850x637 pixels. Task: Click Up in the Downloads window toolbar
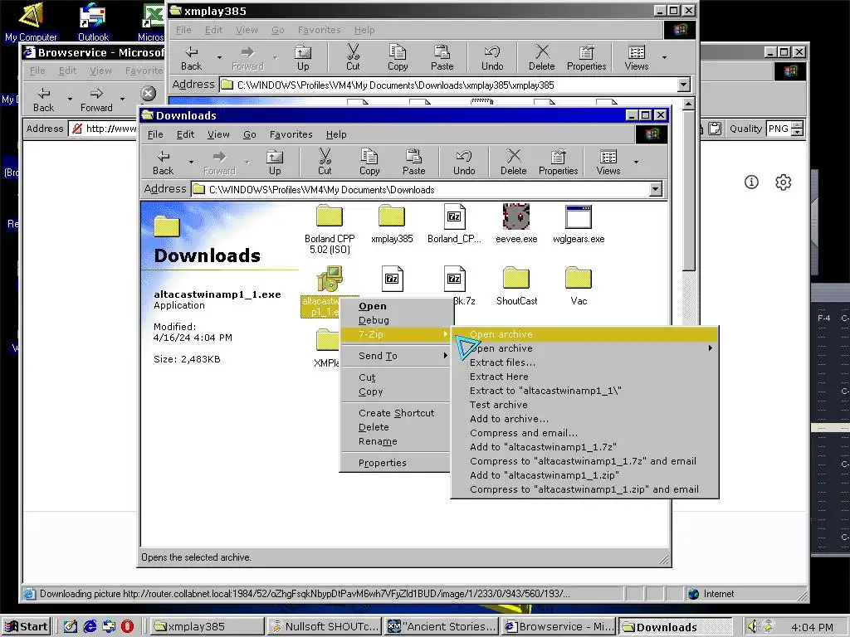pos(275,163)
